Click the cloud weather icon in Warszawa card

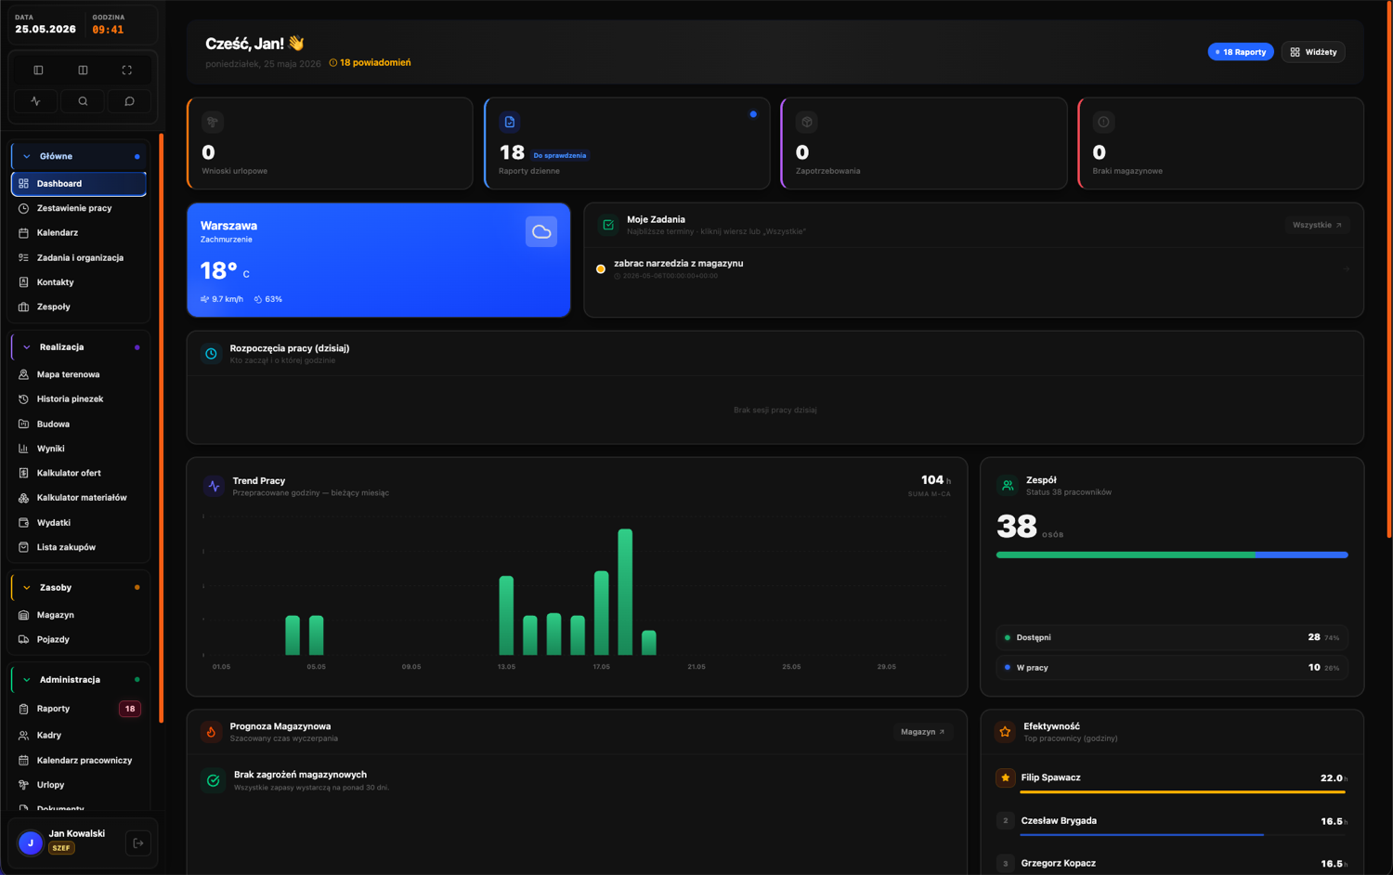point(541,232)
